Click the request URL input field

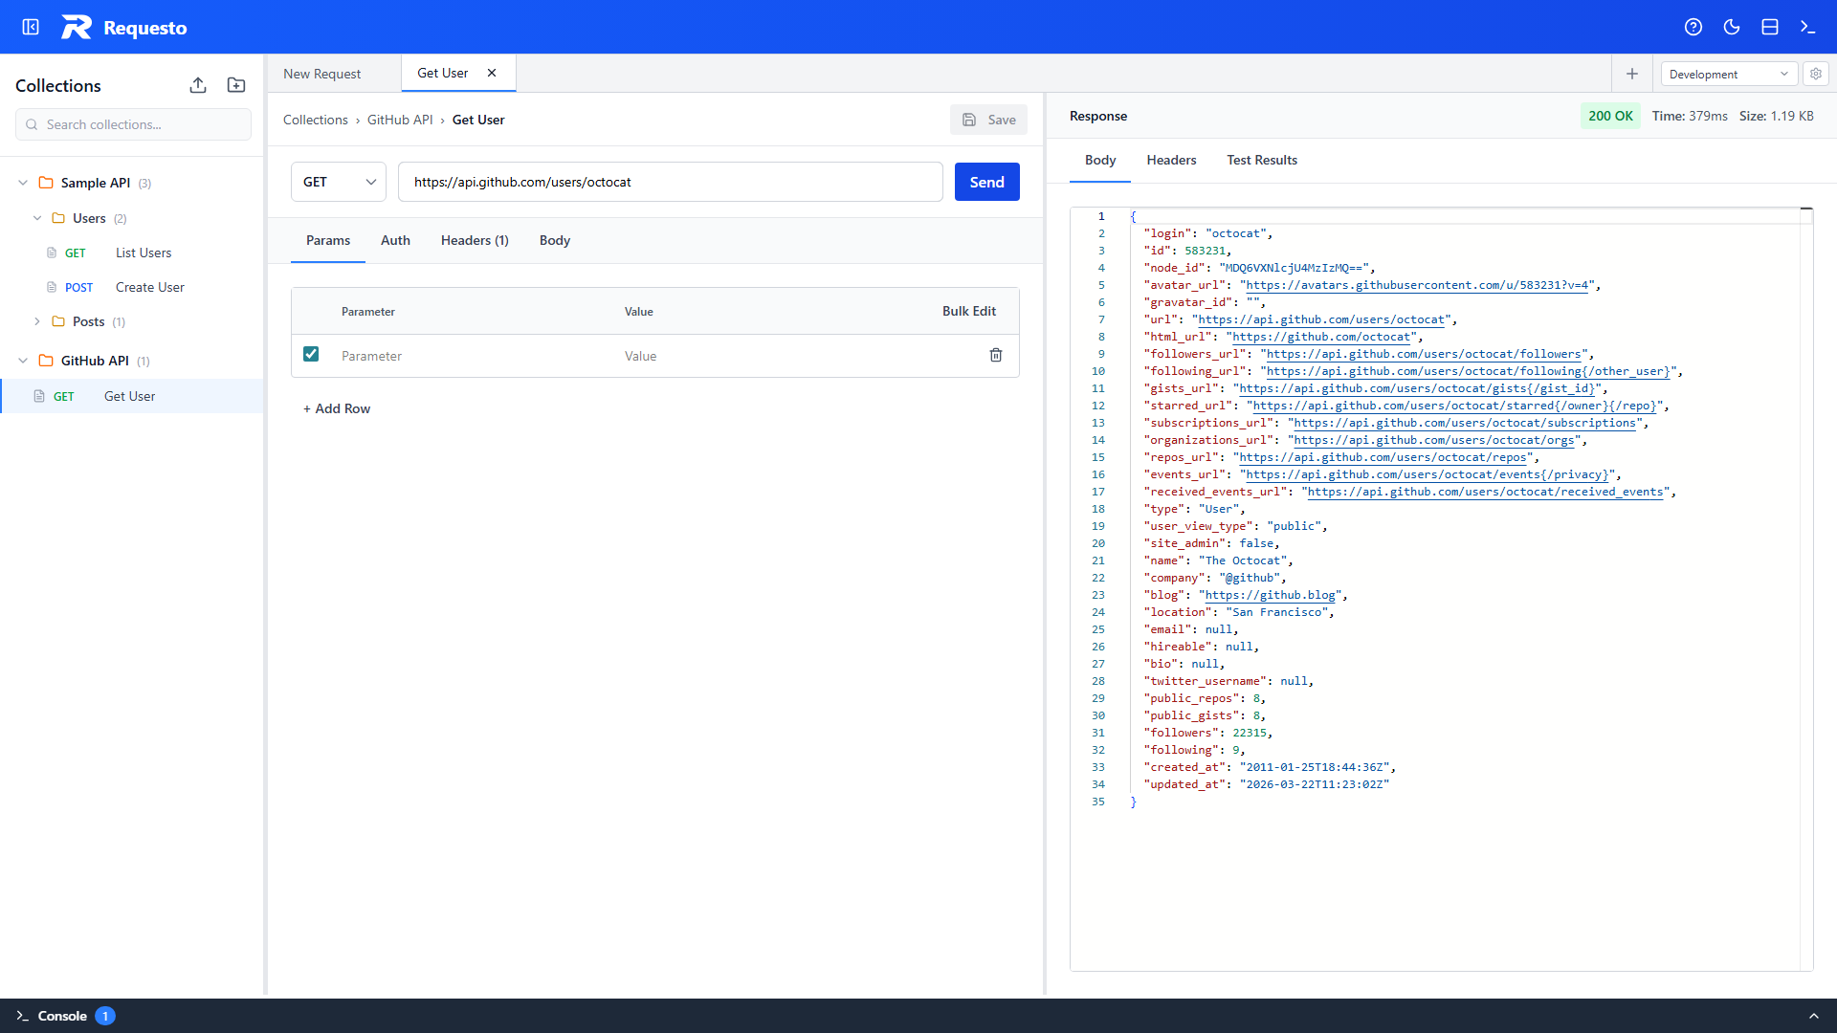pyautogui.click(x=670, y=182)
